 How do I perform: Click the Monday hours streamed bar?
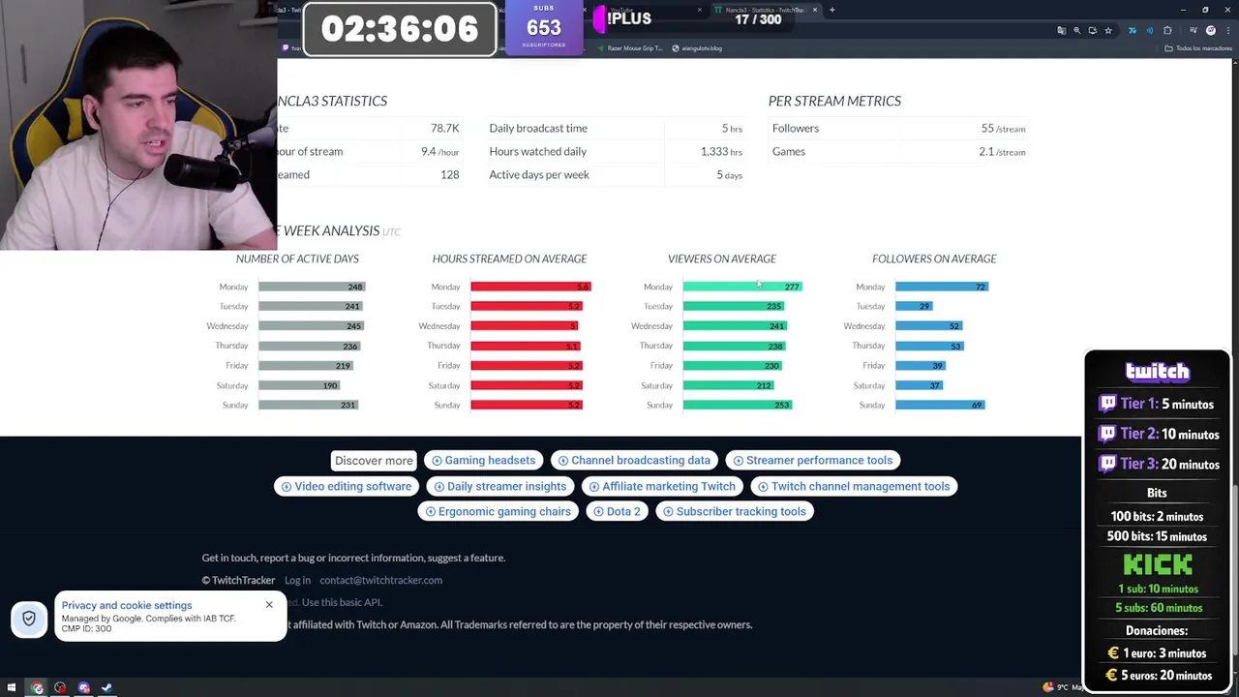[530, 287]
